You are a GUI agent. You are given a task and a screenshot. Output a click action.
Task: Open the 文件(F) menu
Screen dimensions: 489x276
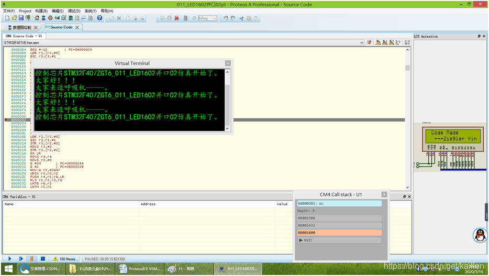point(9,11)
